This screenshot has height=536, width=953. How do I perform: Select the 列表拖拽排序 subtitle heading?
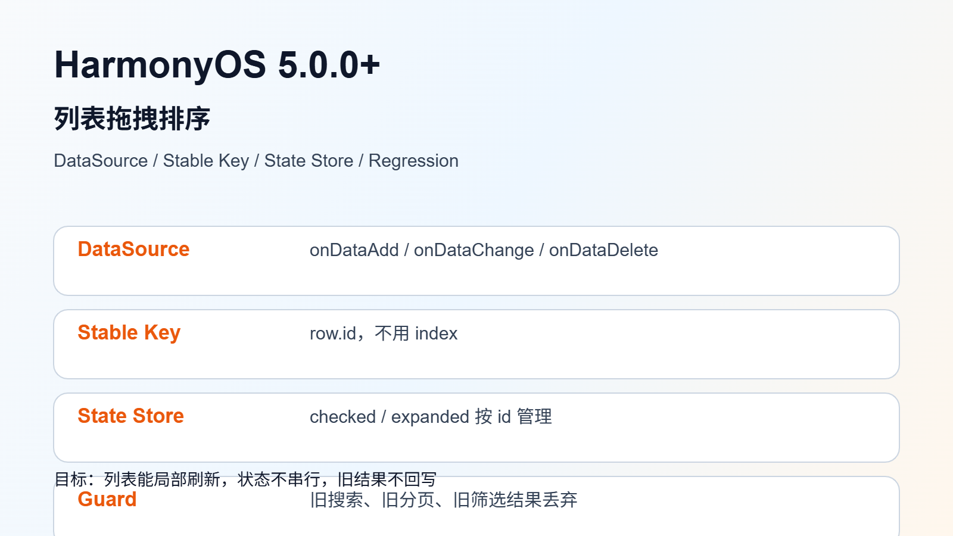[132, 118]
